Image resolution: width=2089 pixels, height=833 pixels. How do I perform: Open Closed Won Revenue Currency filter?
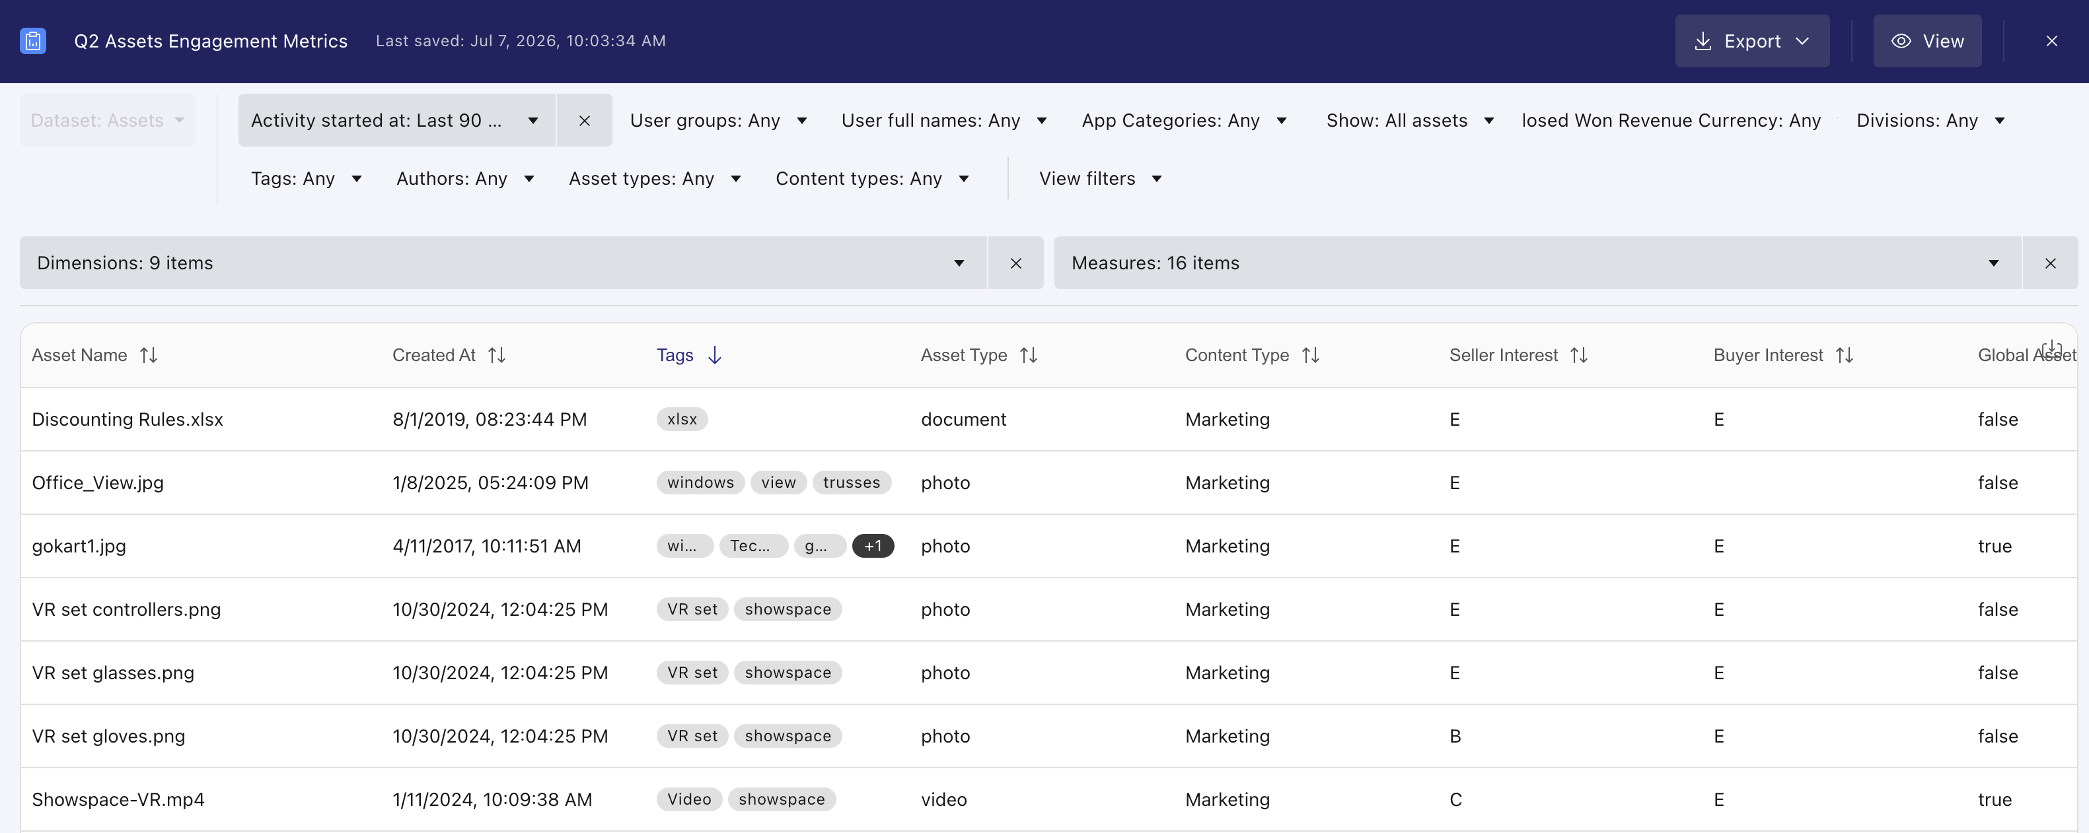click(1671, 120)
